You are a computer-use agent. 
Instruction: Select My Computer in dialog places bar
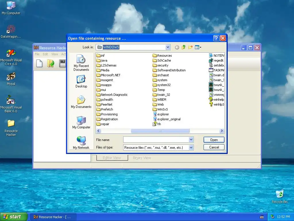(x=81, y=122)
